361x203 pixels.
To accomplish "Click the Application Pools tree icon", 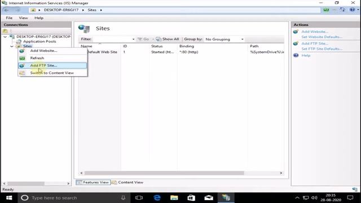I will pos(19,41).
